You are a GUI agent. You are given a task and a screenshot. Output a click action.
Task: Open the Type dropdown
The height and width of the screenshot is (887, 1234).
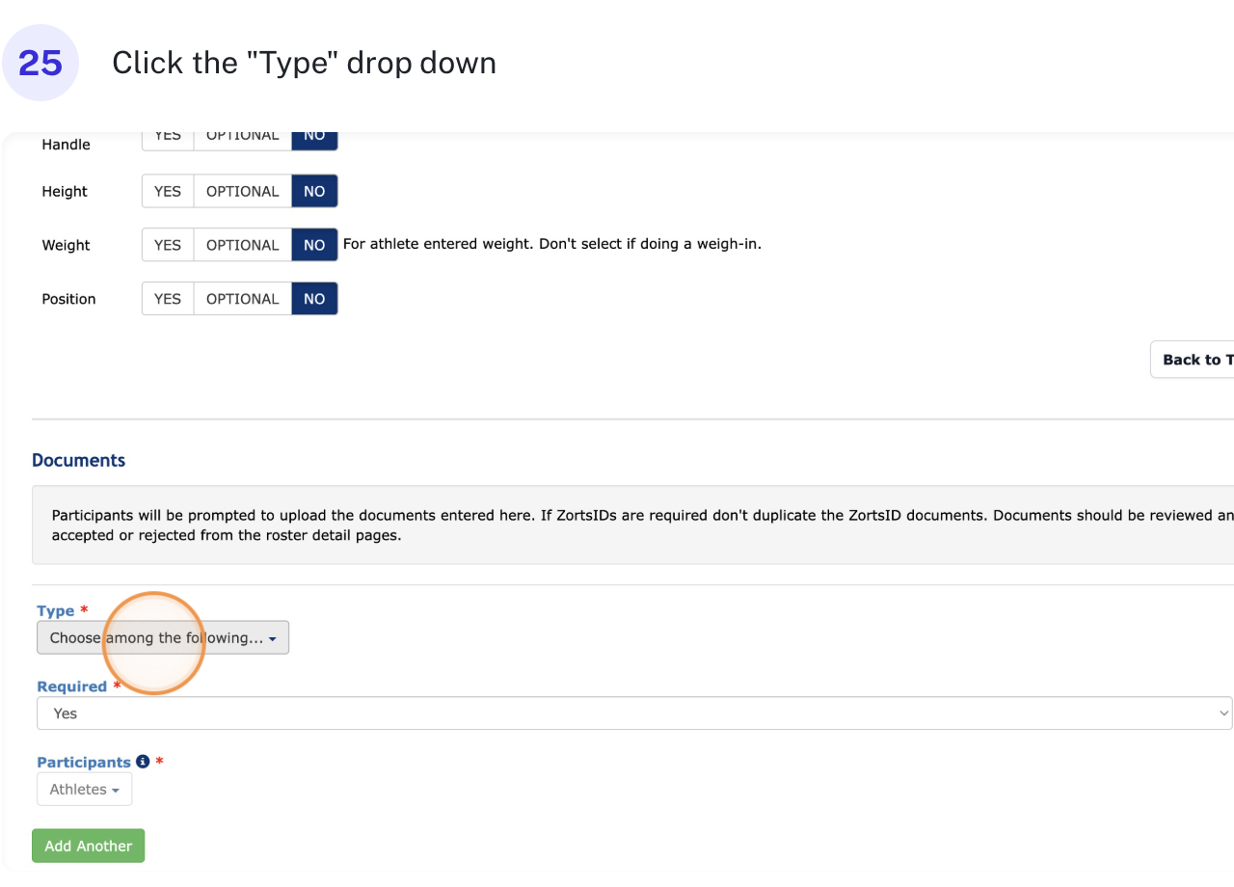pyautogui.click(x=163, y=638)
